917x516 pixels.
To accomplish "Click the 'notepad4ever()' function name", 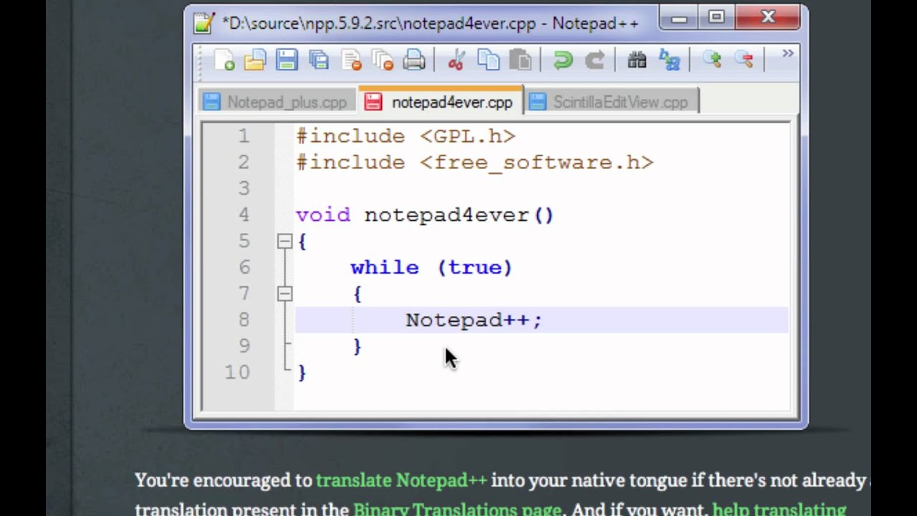I will [x=459, y=215].
